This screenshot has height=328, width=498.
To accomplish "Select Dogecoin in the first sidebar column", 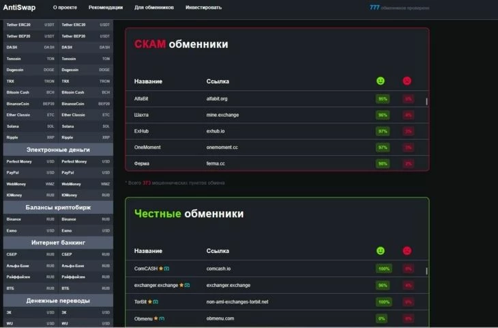I will (31, 70).
